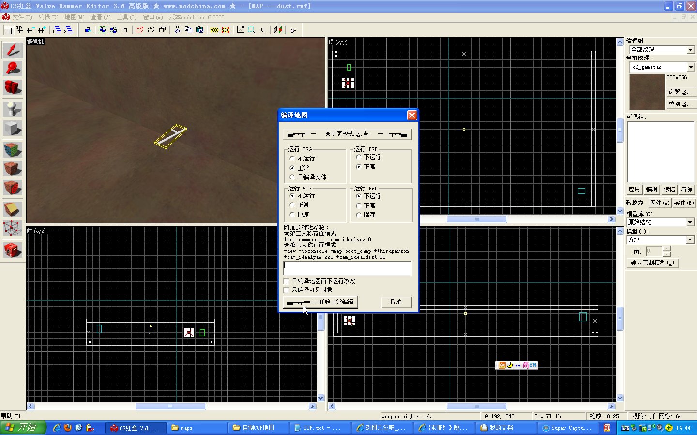
Task: Select the Toggle texture application tool
Action: (x=13, y=149)
